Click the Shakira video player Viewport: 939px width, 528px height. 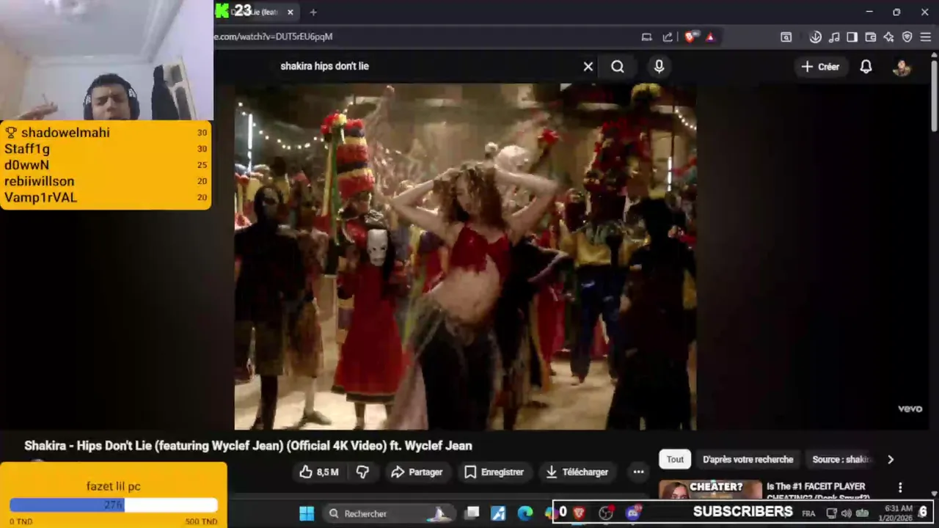click(465, 257)
